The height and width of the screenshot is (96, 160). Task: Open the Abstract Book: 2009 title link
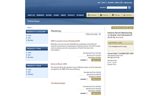point(59,64)
